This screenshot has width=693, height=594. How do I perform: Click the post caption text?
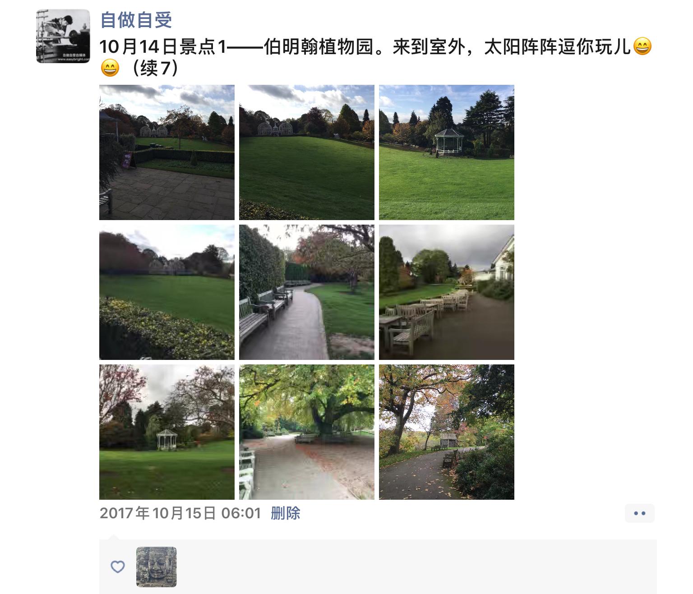[375, 57]
